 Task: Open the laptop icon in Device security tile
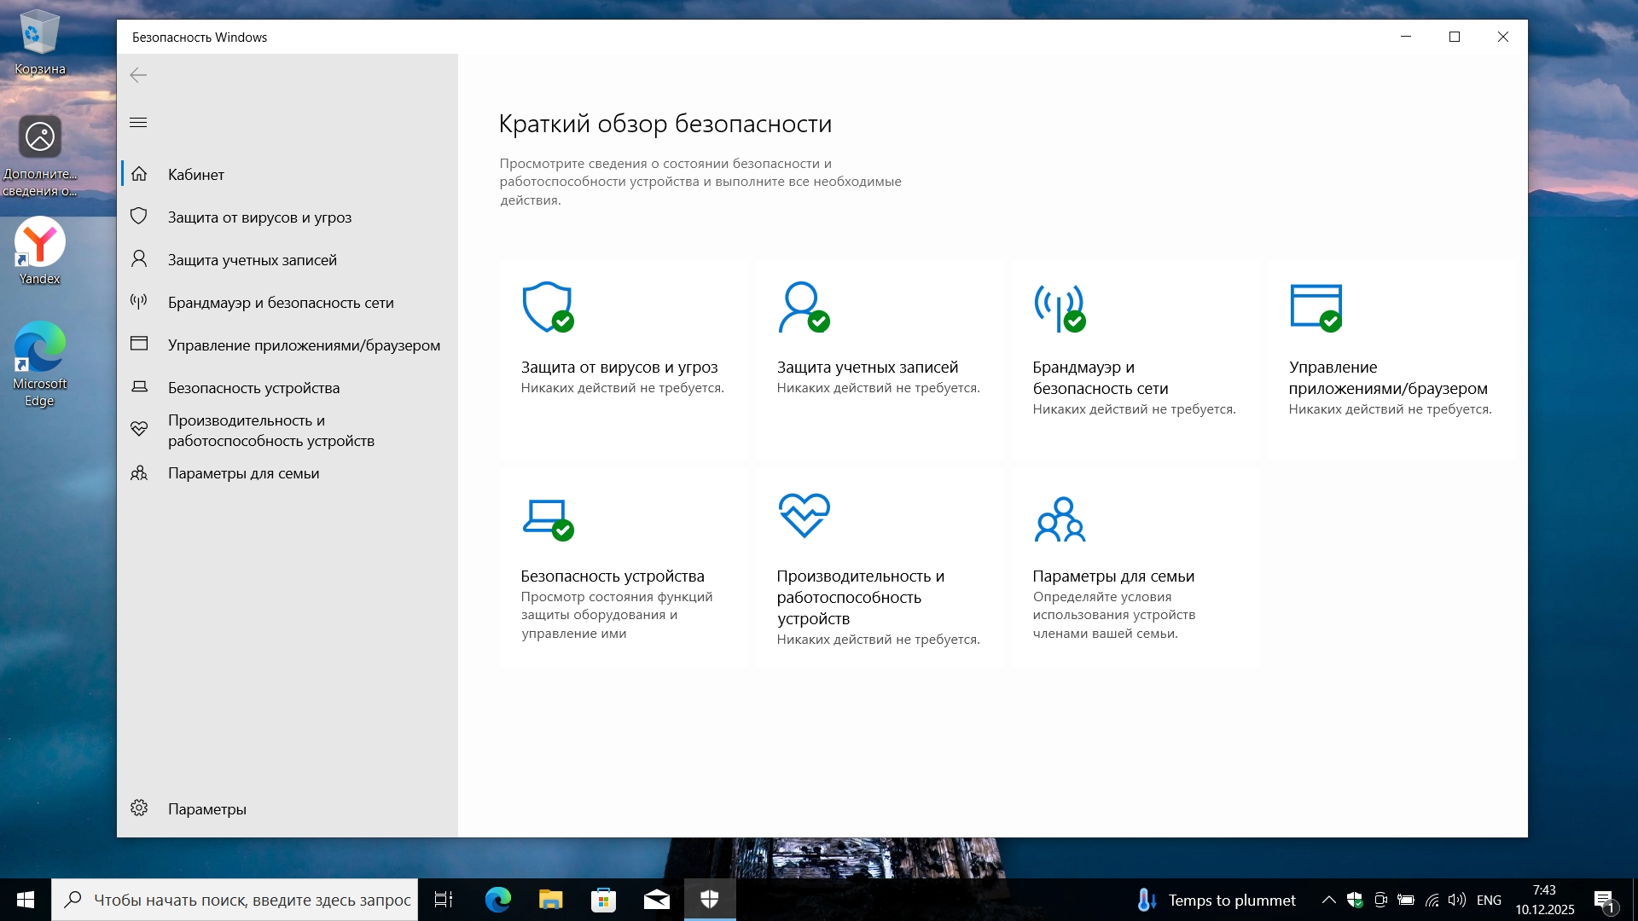[x=547, y=518]
